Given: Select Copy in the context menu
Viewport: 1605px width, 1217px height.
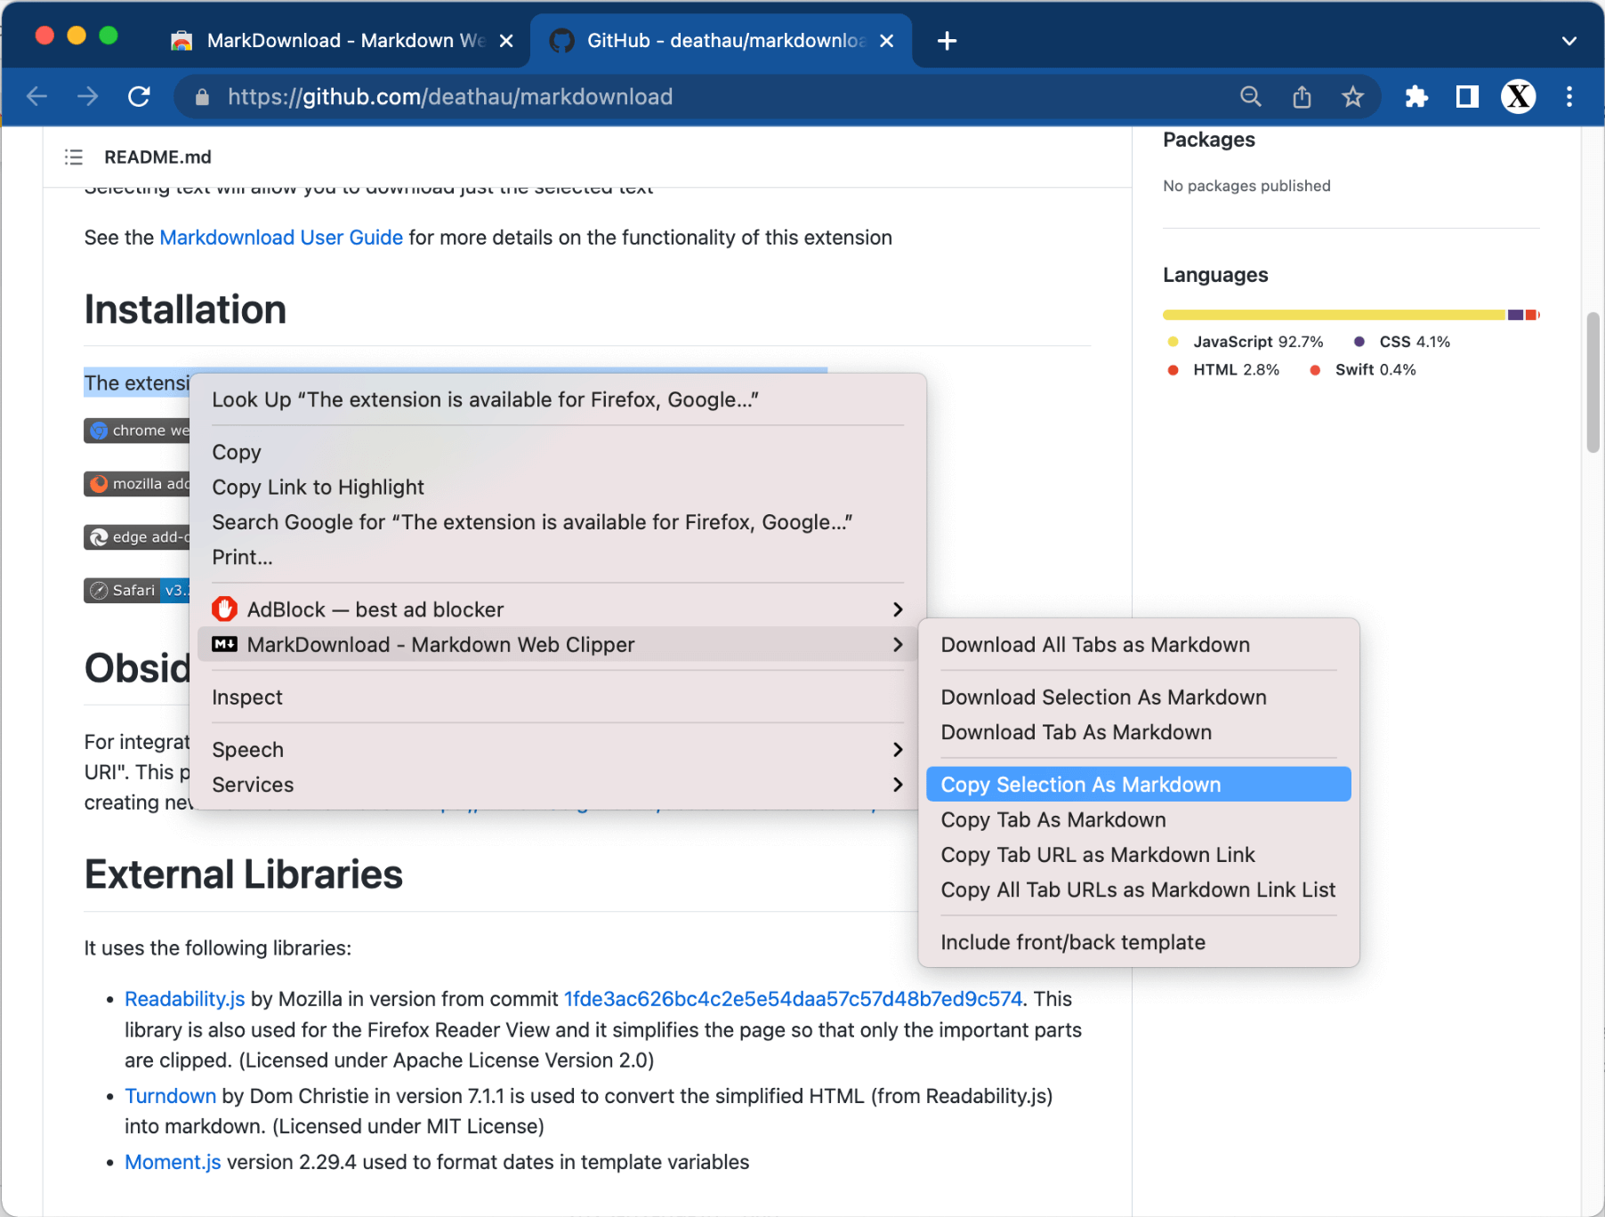Looking at the screenshot, I should 558,452.
